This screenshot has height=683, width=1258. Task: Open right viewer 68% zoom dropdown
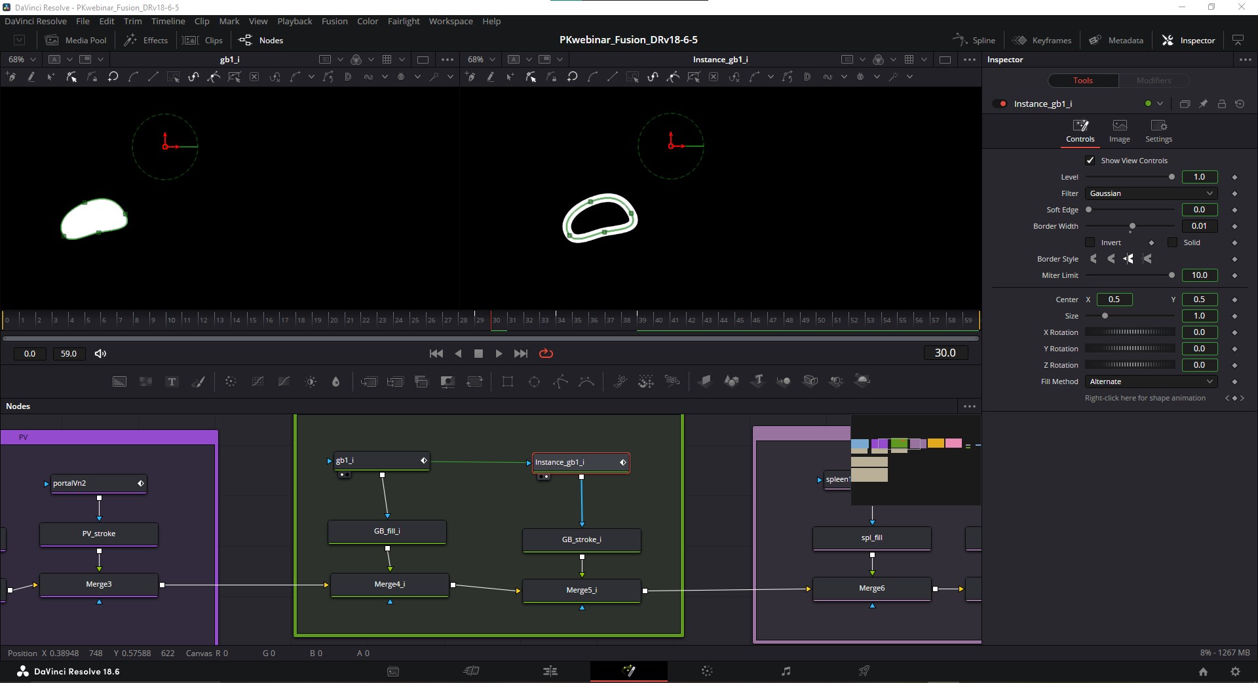[x=482, y=59]
